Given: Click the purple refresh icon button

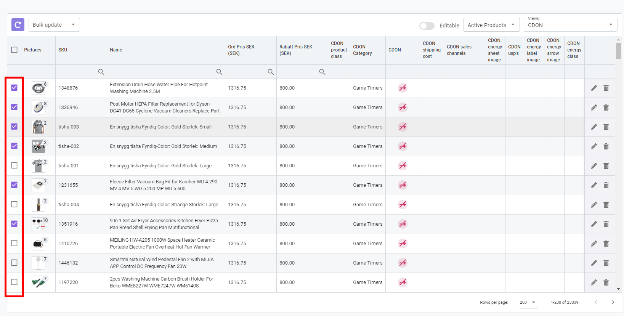Looking at the screenshot, I should pyautogui.click(x=18, y=25).
